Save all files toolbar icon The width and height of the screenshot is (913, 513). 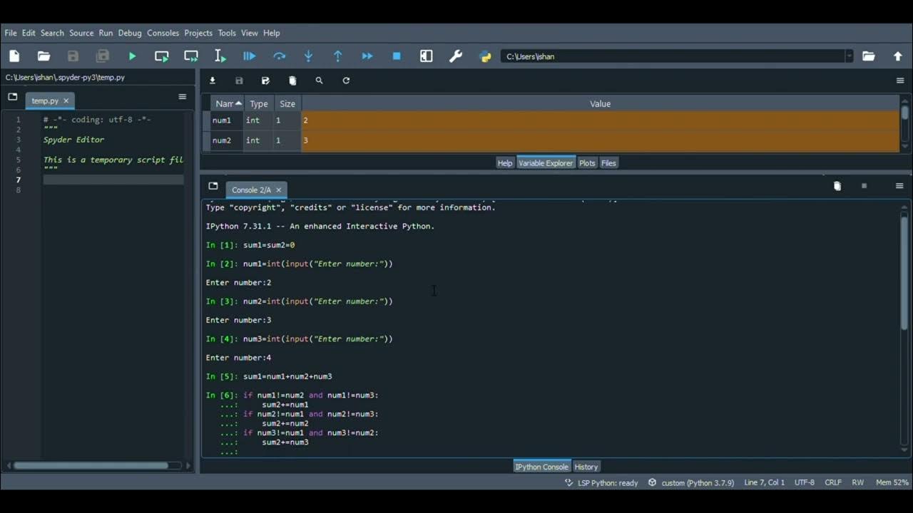coord(103,56)
